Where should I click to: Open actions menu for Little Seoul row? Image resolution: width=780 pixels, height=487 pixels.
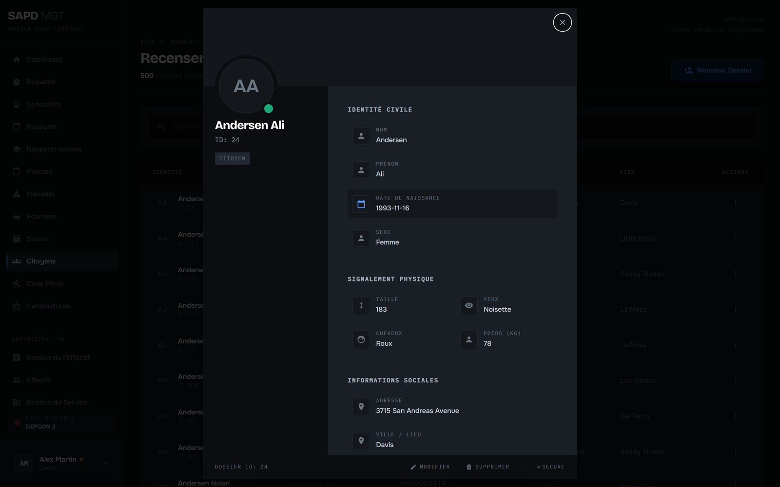pyautogui.click(x=735, y=238)
